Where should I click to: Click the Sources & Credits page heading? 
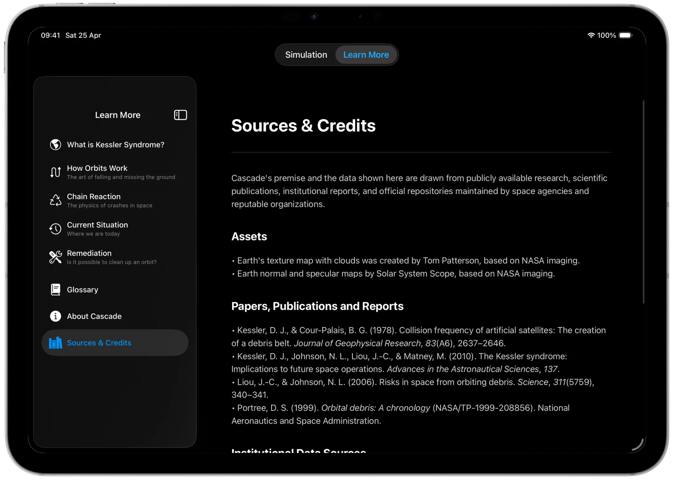click(x=303, y=126)
